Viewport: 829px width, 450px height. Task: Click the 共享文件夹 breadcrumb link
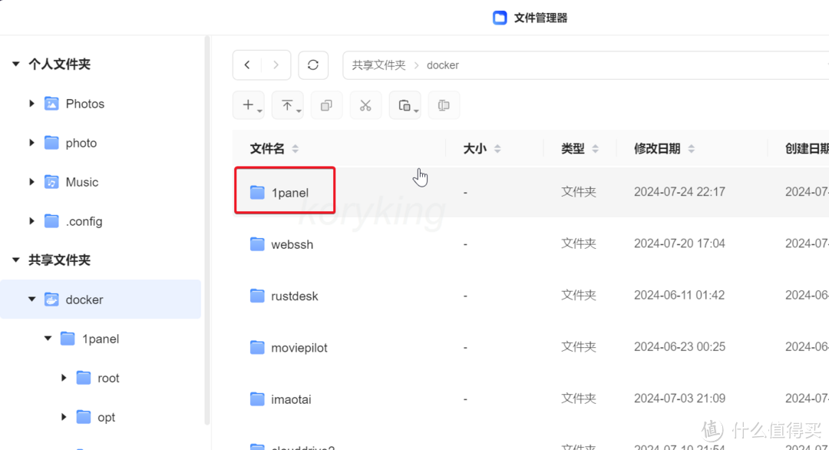tap(378, 65)
